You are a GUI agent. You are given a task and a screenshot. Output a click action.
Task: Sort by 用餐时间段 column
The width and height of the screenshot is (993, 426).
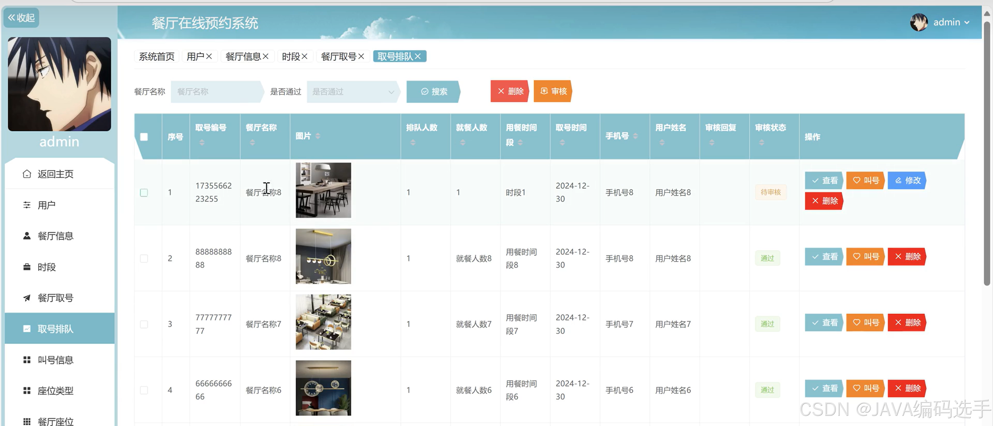pyautogui.click(x=520, y=143)
